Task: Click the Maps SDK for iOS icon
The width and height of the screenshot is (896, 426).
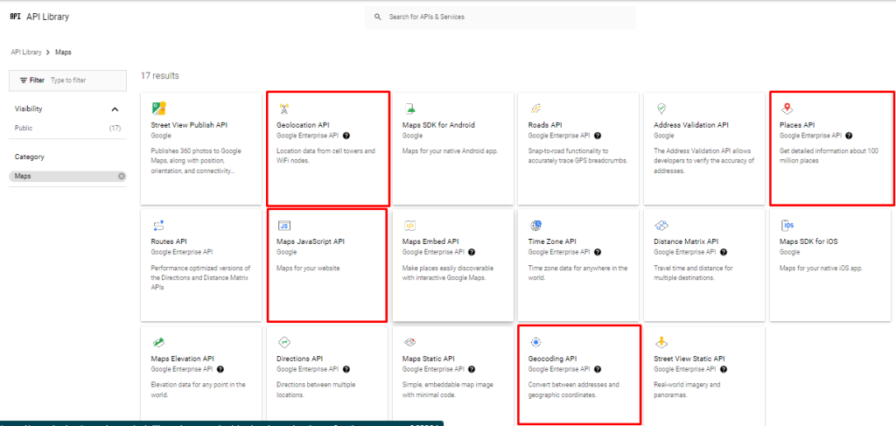Action: pyautogui.click(x=787, y=225)
